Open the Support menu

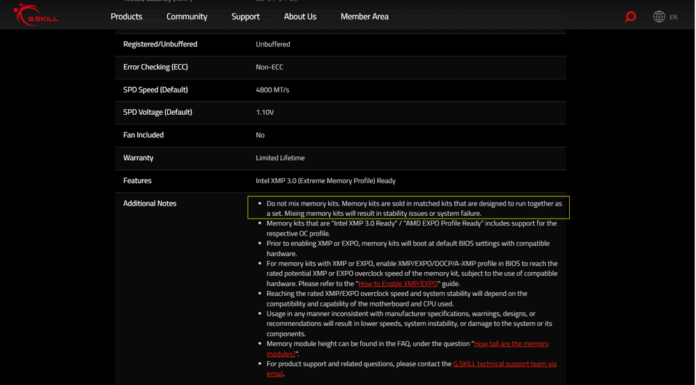pyautogui.click(x=245, y=17)
